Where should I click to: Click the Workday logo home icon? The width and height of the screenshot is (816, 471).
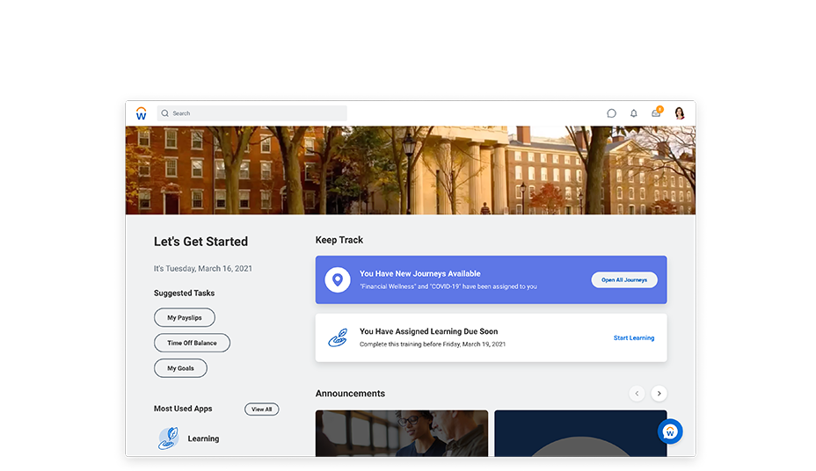141,113
